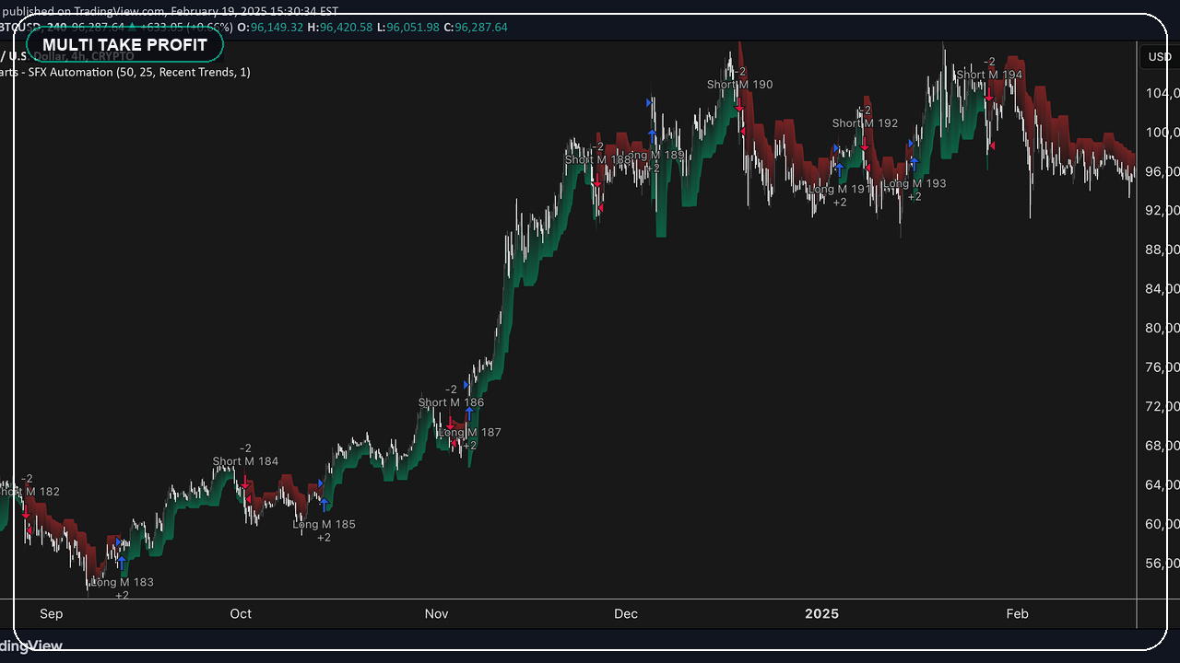Click the blue arrow beside Long M 191
Viewport: 1180px width, 663px height.
840,169
